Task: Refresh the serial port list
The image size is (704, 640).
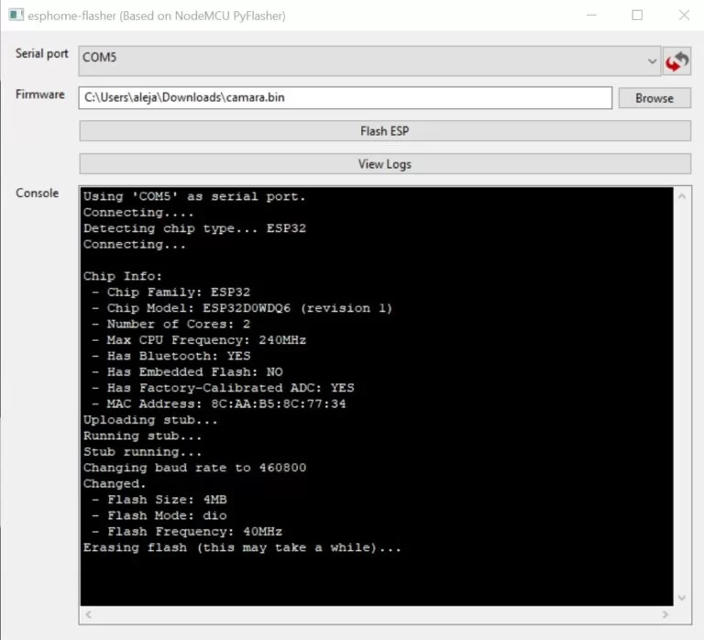Action: [677, 61]
